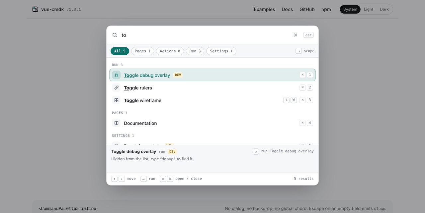This screenshot has width=425, height=213.
Task: Click the command key icon in footer
Action: [163, 179]
